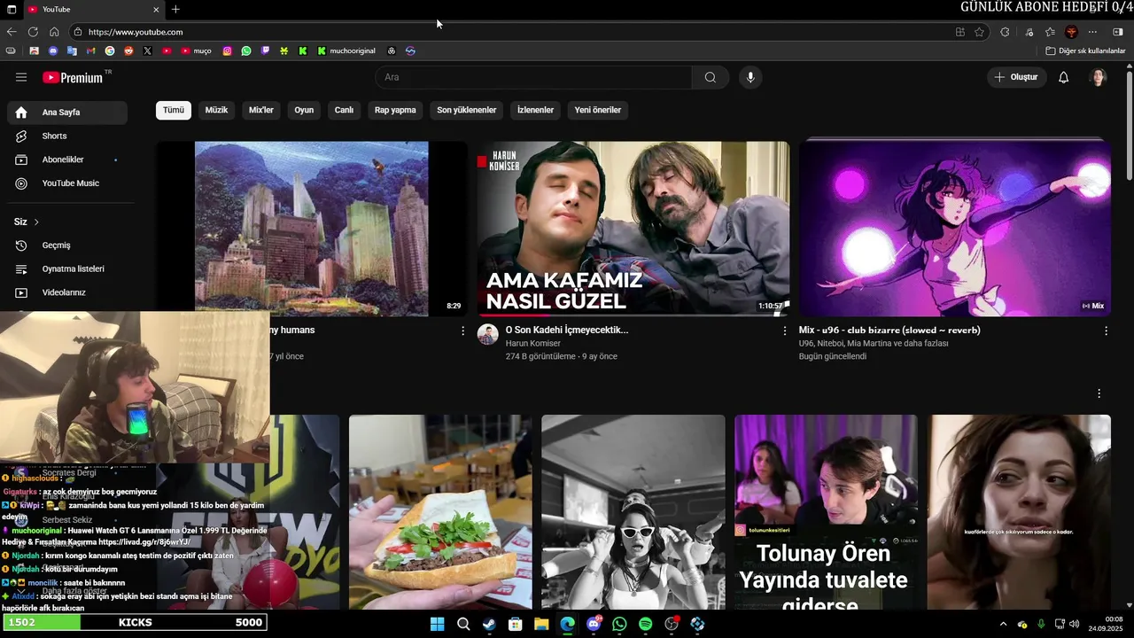
Task: Open options menu for O Son Kadehi video
Action: (784, 331)
